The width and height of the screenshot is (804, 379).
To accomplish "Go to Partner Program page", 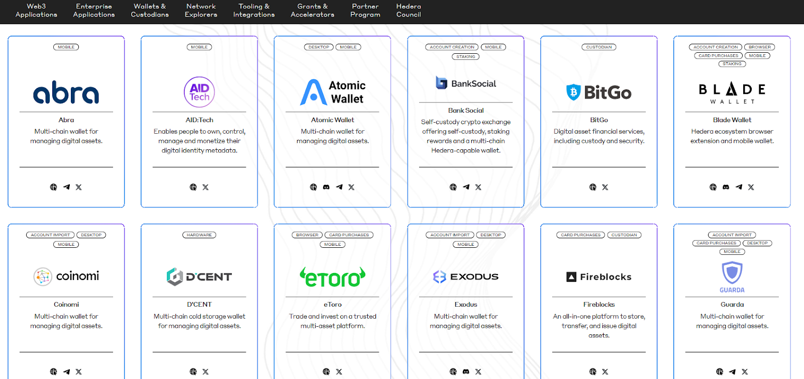I will [365, 11].
